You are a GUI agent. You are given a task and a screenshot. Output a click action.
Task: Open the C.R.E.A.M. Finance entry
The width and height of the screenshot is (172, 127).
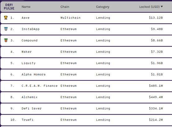click(39, 86)
